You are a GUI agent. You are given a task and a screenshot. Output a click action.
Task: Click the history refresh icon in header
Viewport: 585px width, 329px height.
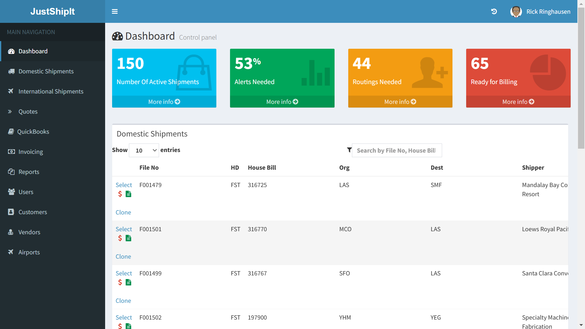[494, 12]
